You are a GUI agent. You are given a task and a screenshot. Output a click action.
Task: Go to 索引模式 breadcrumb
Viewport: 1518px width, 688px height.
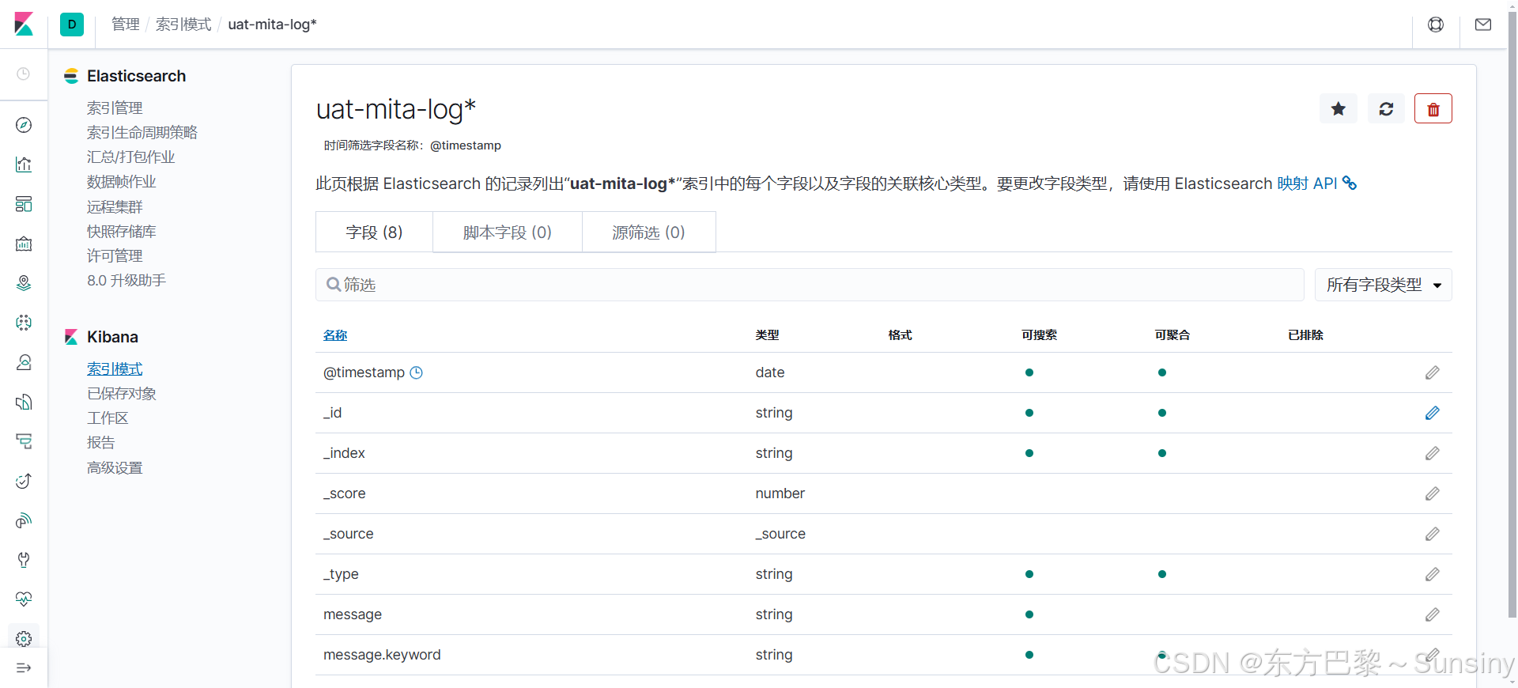pos(183,25)
